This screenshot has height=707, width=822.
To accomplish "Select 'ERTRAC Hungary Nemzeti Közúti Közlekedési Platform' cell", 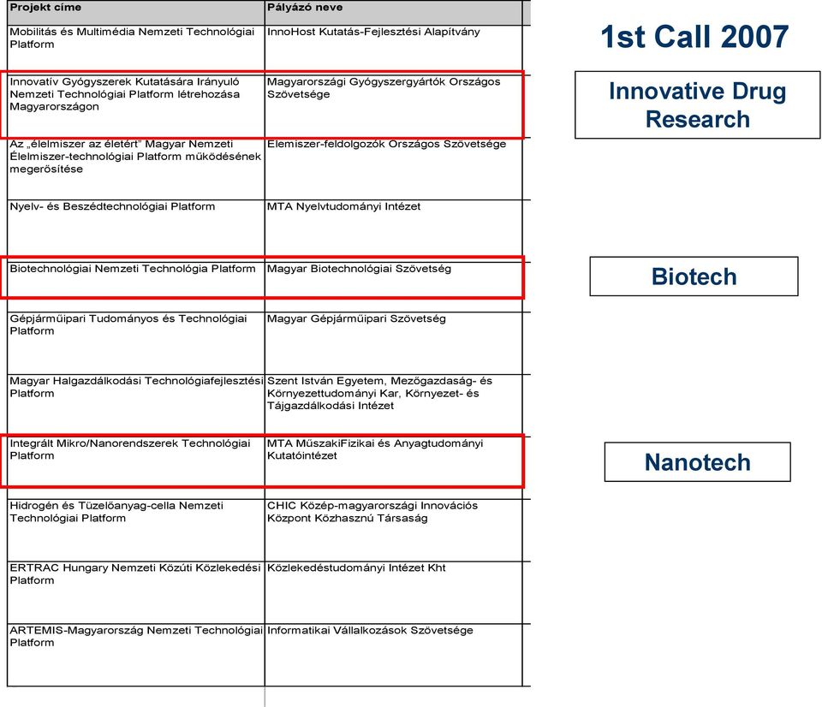I will tap(136, 592).
